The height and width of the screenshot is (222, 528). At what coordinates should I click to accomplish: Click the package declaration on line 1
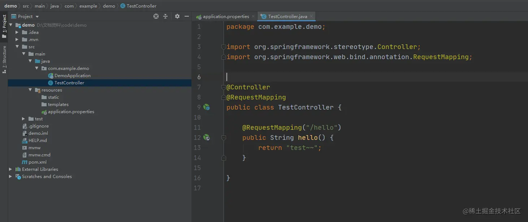(x=276, y=26)
